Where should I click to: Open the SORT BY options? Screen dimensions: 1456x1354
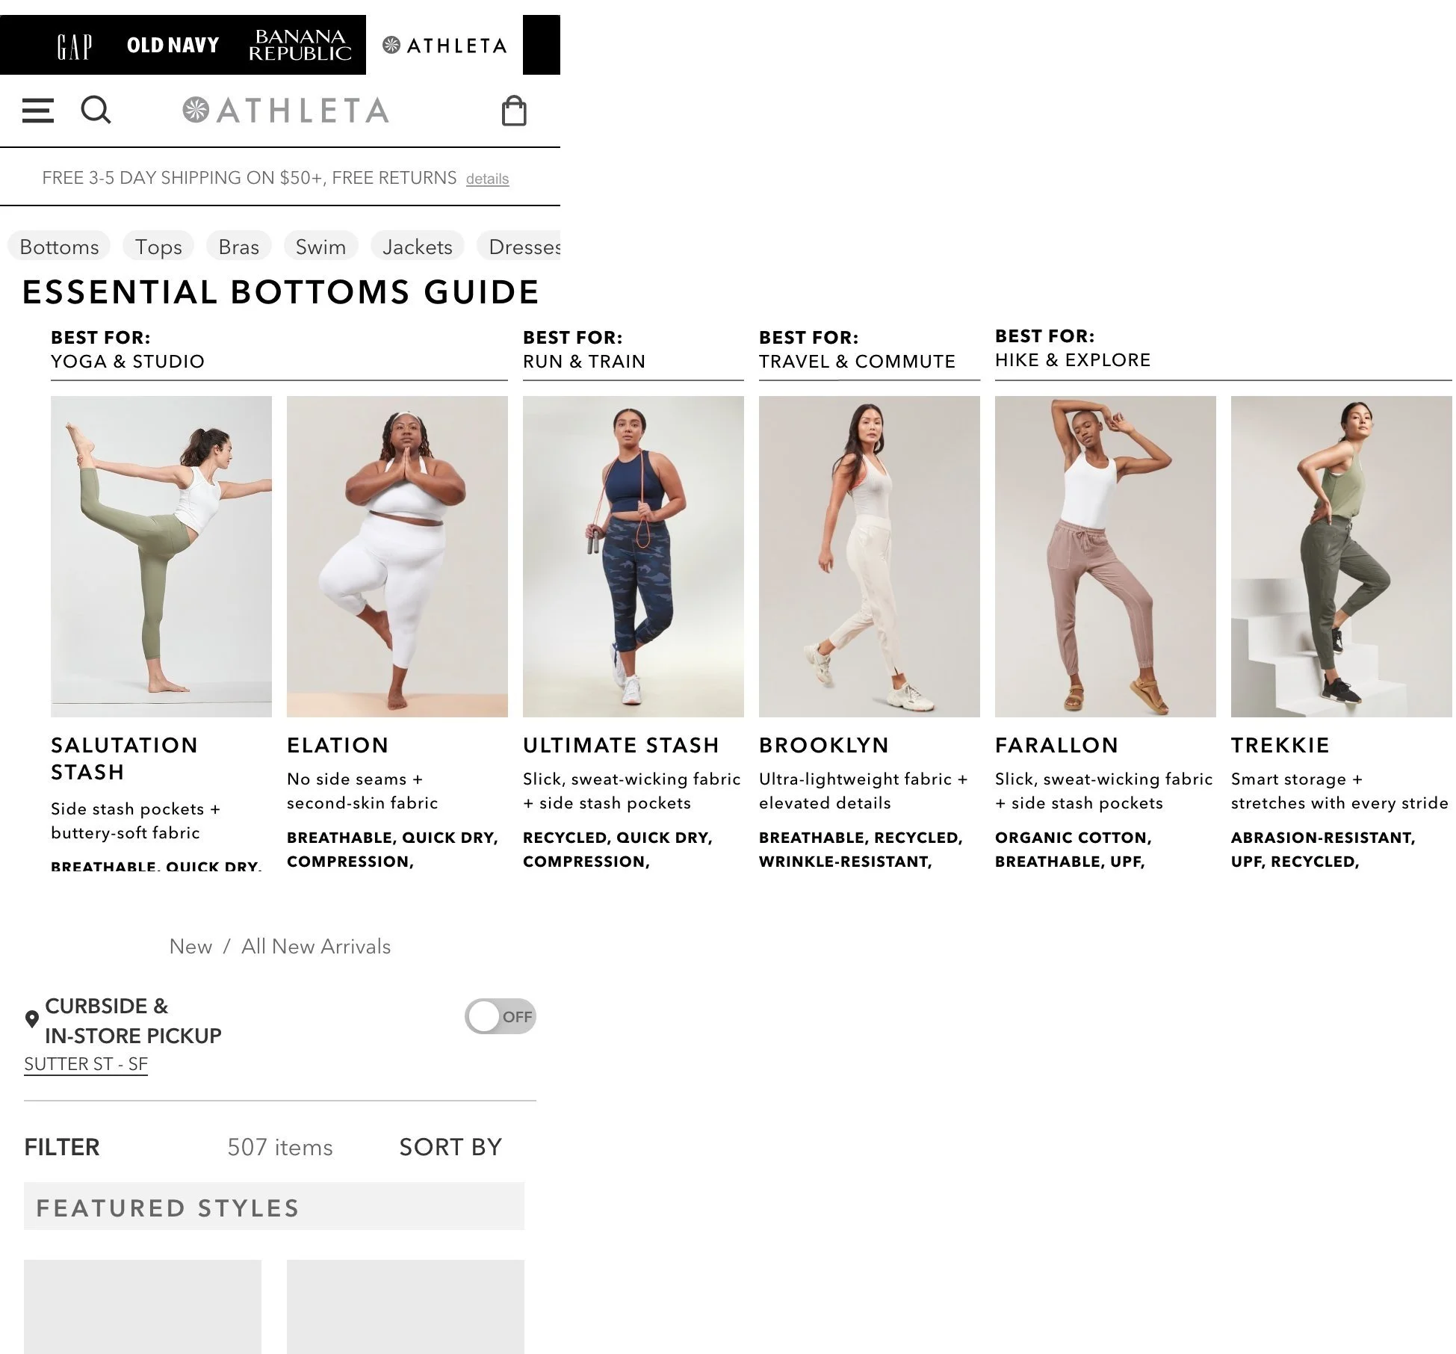450,1147
